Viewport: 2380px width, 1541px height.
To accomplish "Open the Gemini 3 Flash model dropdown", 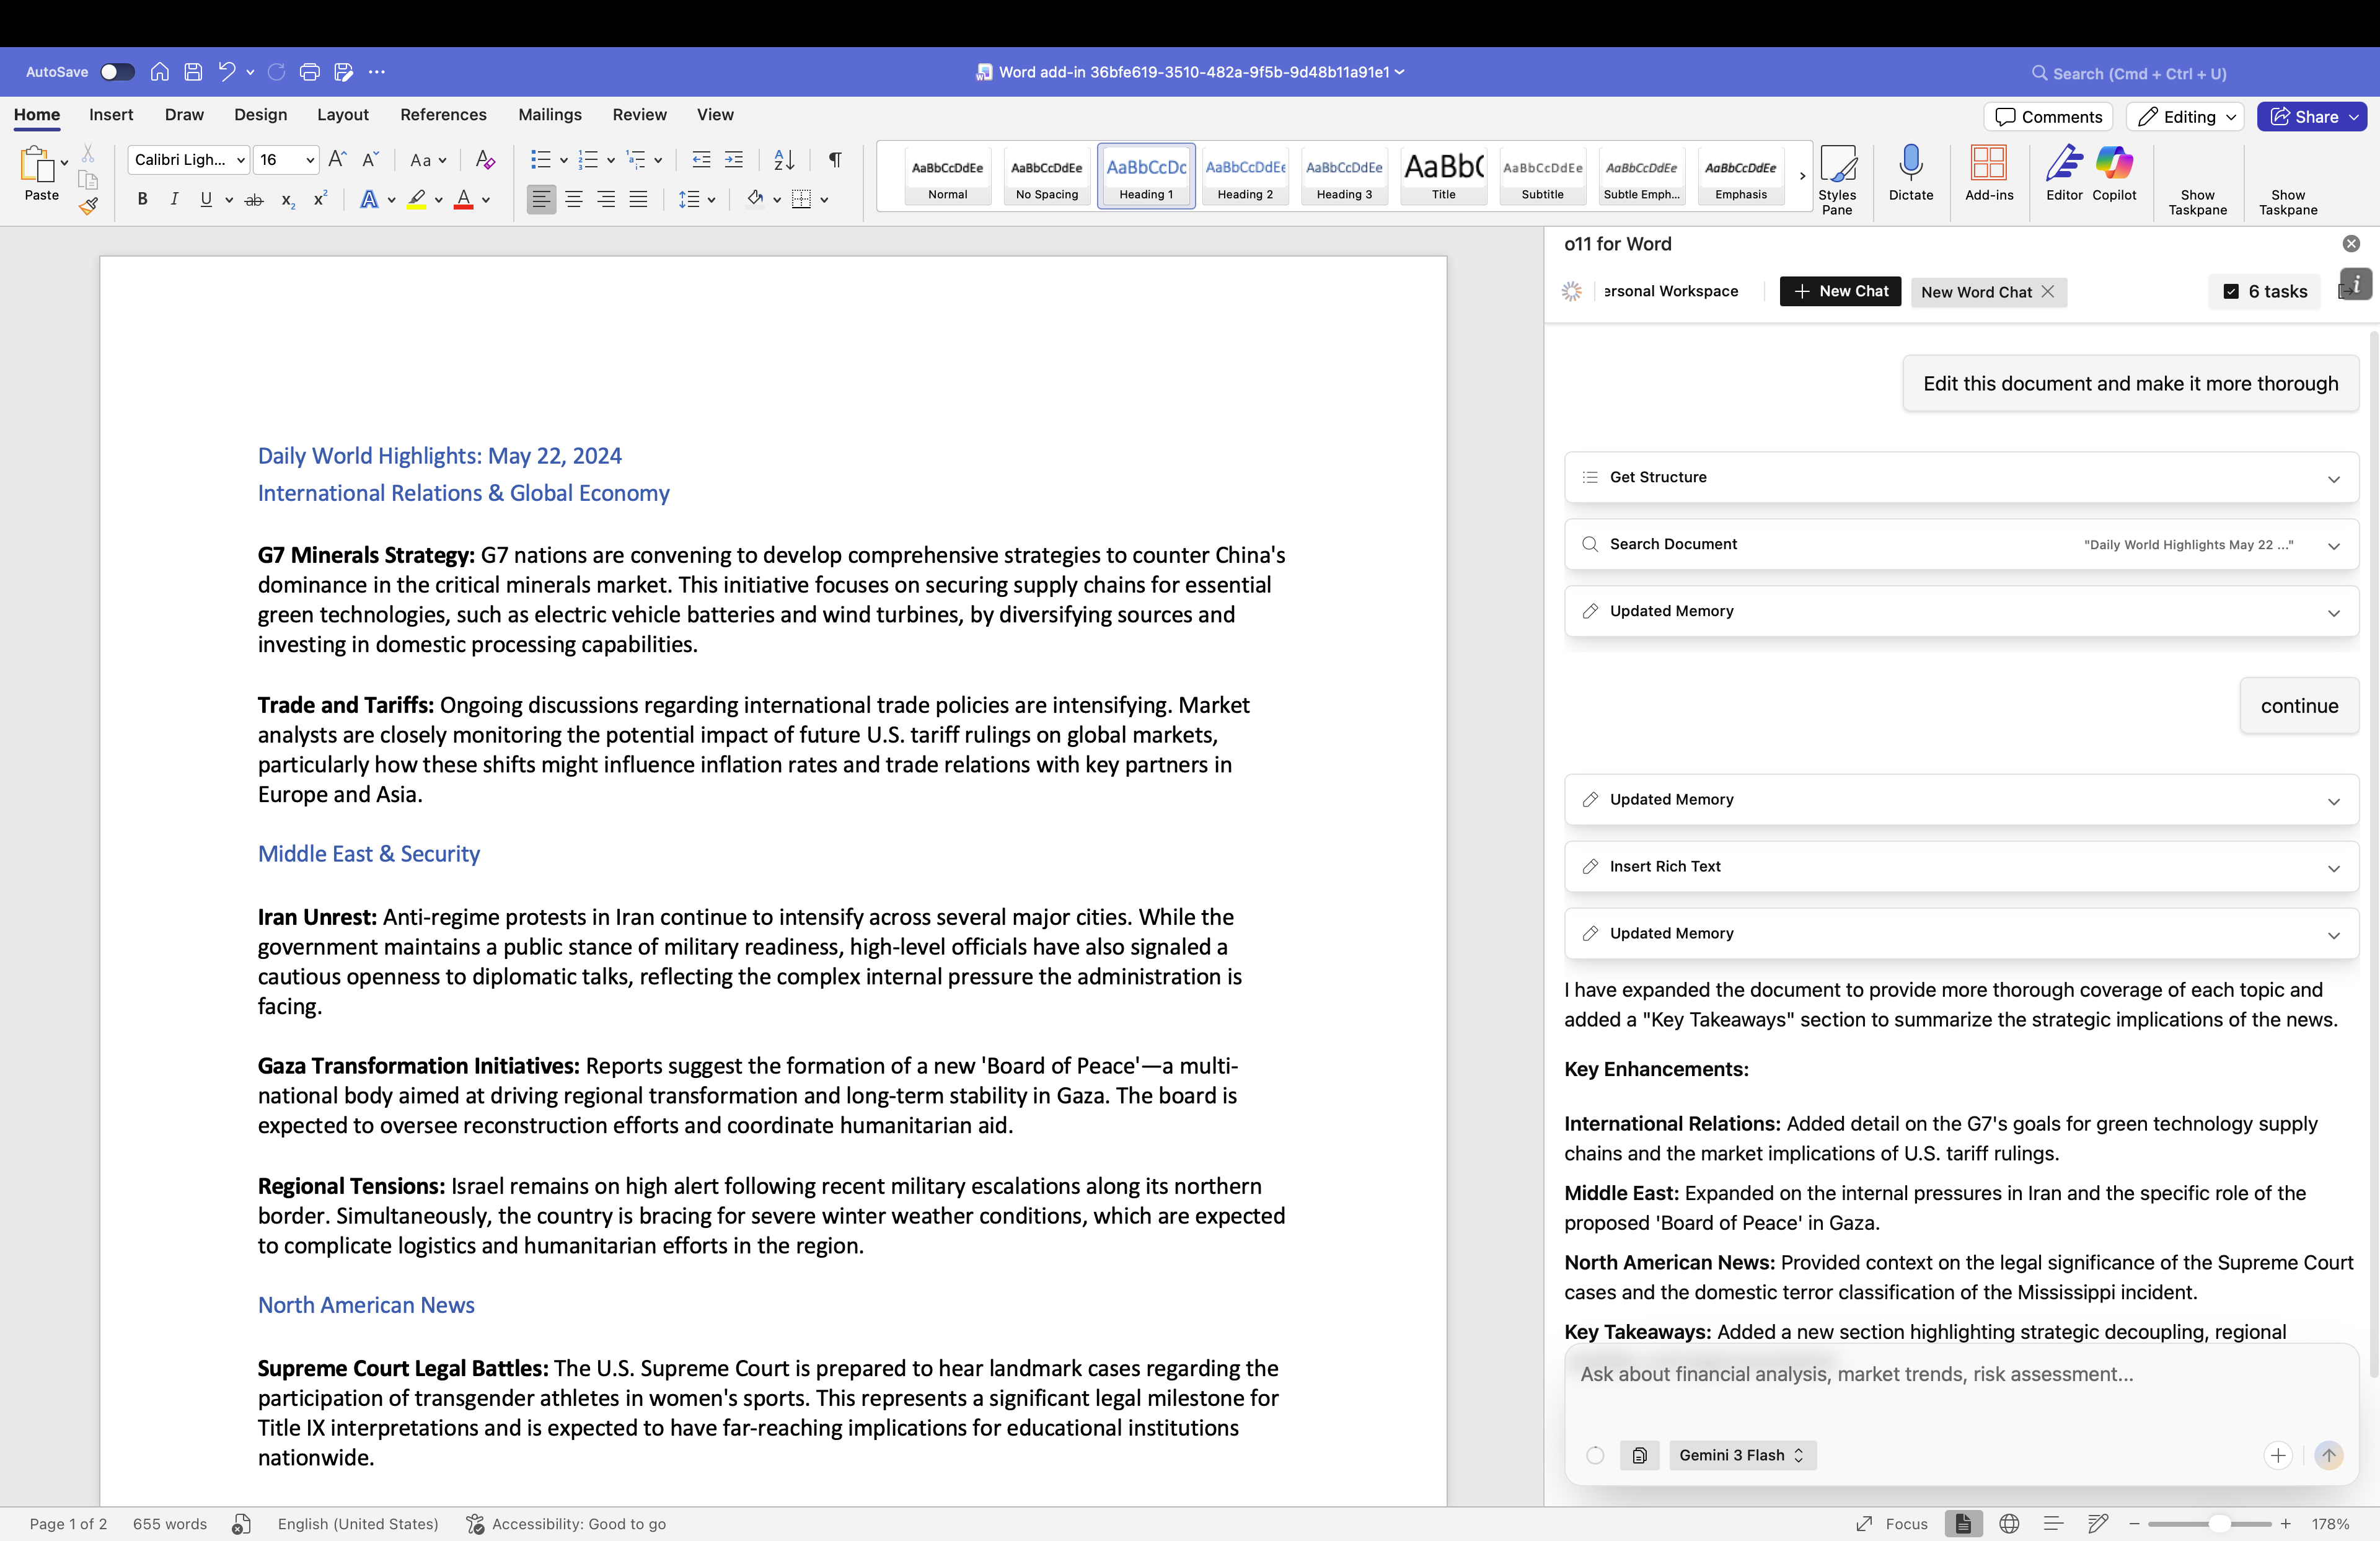I will click(1742, 1455).
